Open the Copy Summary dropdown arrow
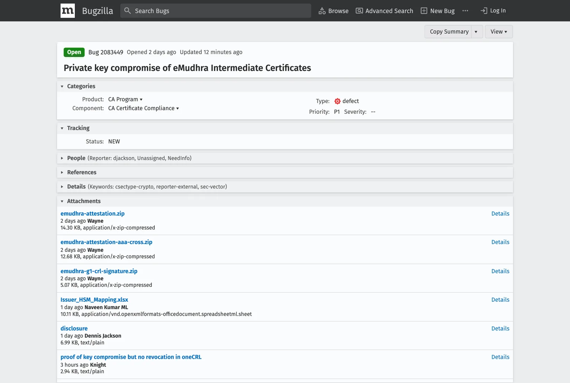The height and width of the screenshot is (383, 570). coord(476,32)
